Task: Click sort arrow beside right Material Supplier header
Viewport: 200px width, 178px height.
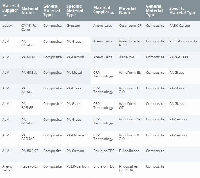Action: 112,13
